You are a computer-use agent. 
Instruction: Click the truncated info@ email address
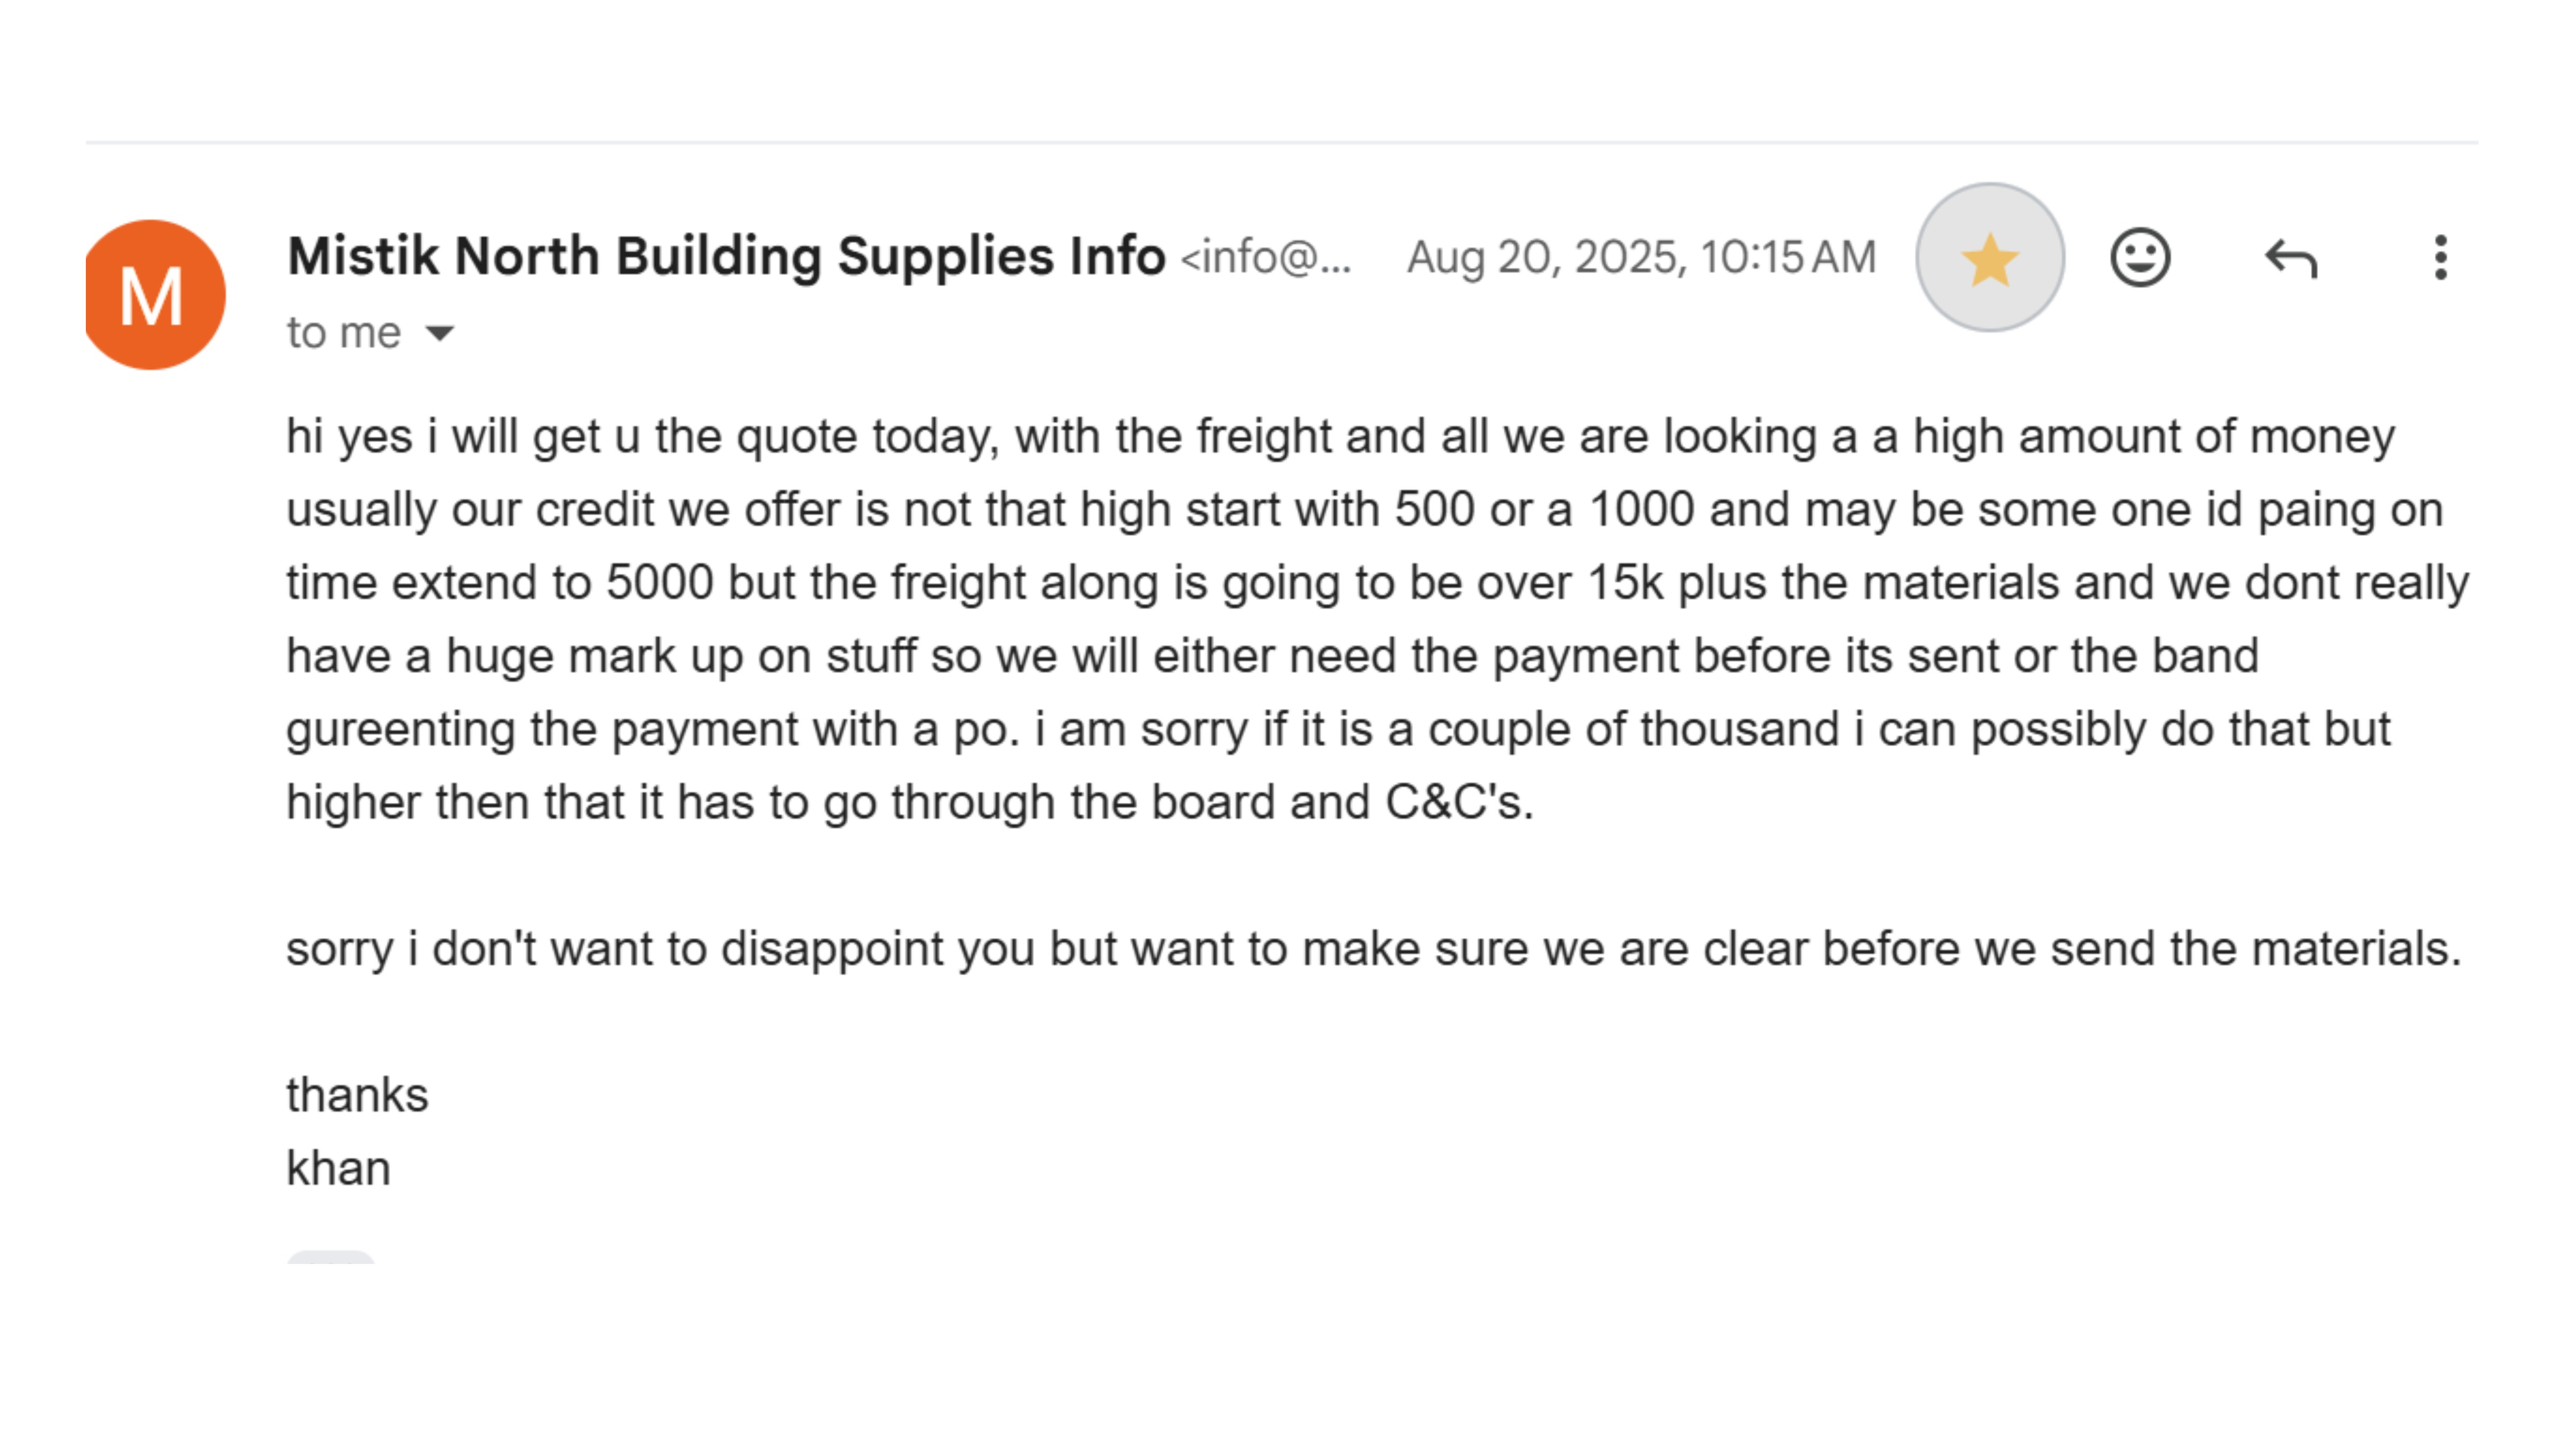click(x=1265, y=258)
